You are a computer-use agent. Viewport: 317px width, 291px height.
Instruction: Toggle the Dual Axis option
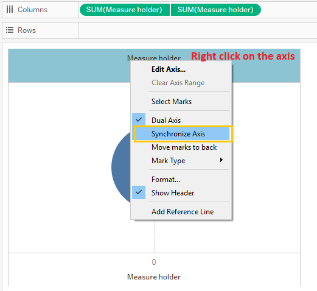(x=166, y=121)
